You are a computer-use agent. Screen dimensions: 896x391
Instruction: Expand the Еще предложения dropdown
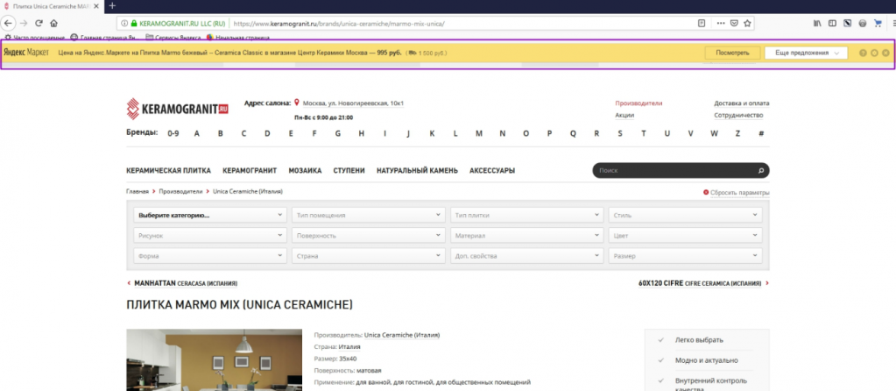[806, 53]
